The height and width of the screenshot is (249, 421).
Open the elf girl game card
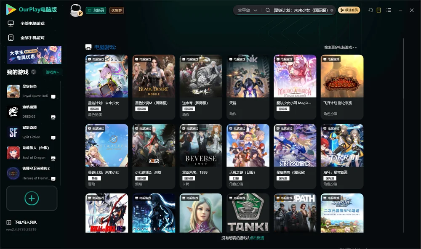(x=201, y=213)
